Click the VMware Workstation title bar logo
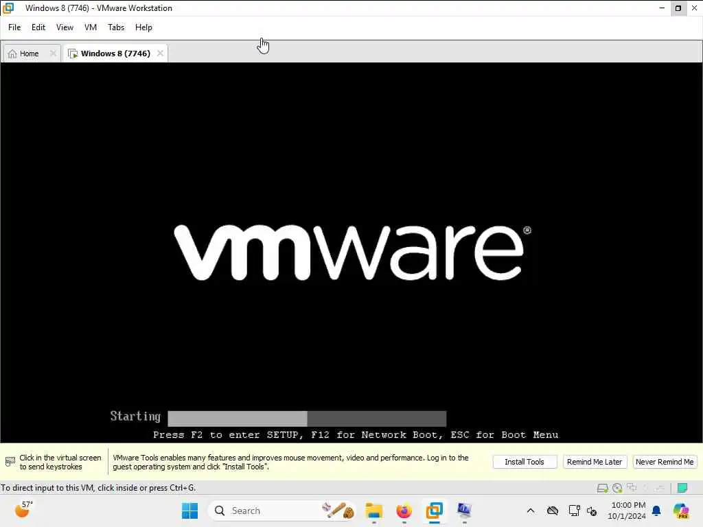 pos(8,8)
